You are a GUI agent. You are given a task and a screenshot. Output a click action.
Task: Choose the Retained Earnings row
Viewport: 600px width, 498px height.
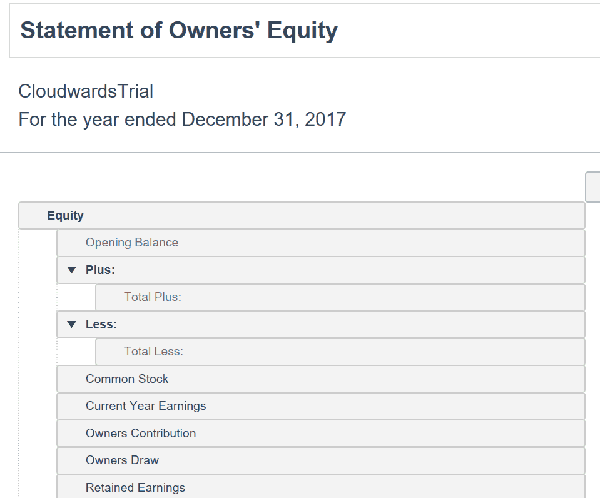[x=321, y=487]
